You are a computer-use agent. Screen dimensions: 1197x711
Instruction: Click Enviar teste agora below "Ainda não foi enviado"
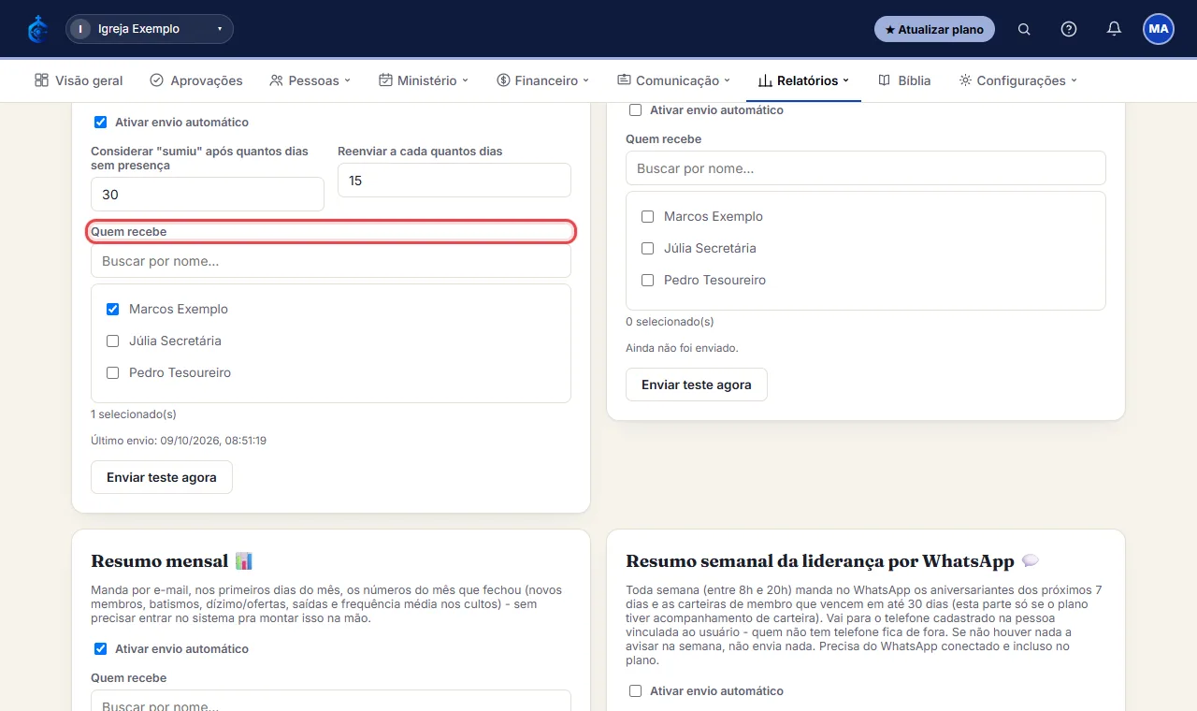coord(697,385)
